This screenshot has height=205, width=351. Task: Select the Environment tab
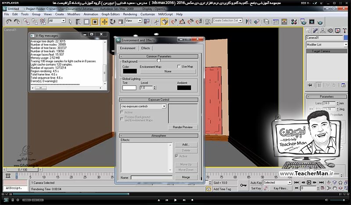(x=128, y=48)
